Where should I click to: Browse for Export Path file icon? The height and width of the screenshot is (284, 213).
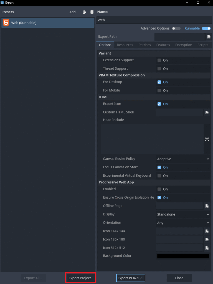(x=209, y=37)
